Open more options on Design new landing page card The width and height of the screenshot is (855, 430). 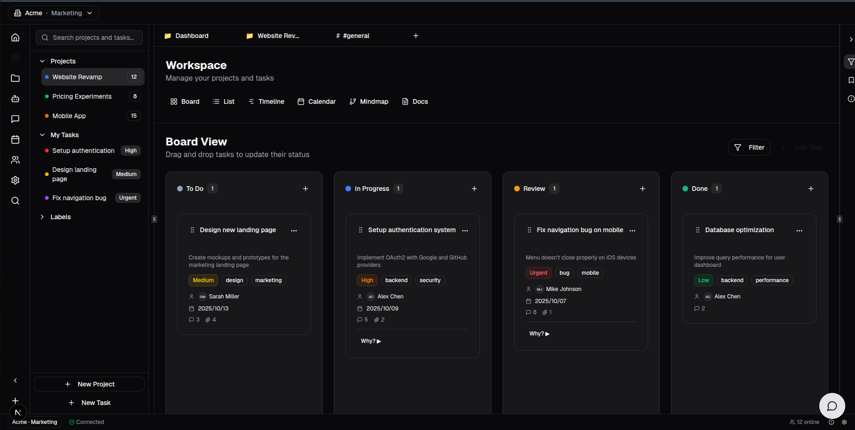coord(294,230)
